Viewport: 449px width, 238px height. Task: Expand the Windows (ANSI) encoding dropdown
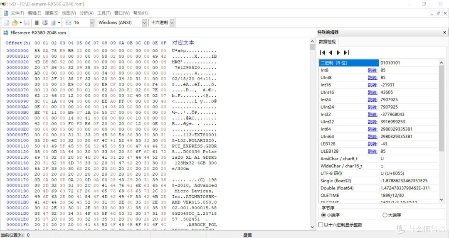coord(145,22)
